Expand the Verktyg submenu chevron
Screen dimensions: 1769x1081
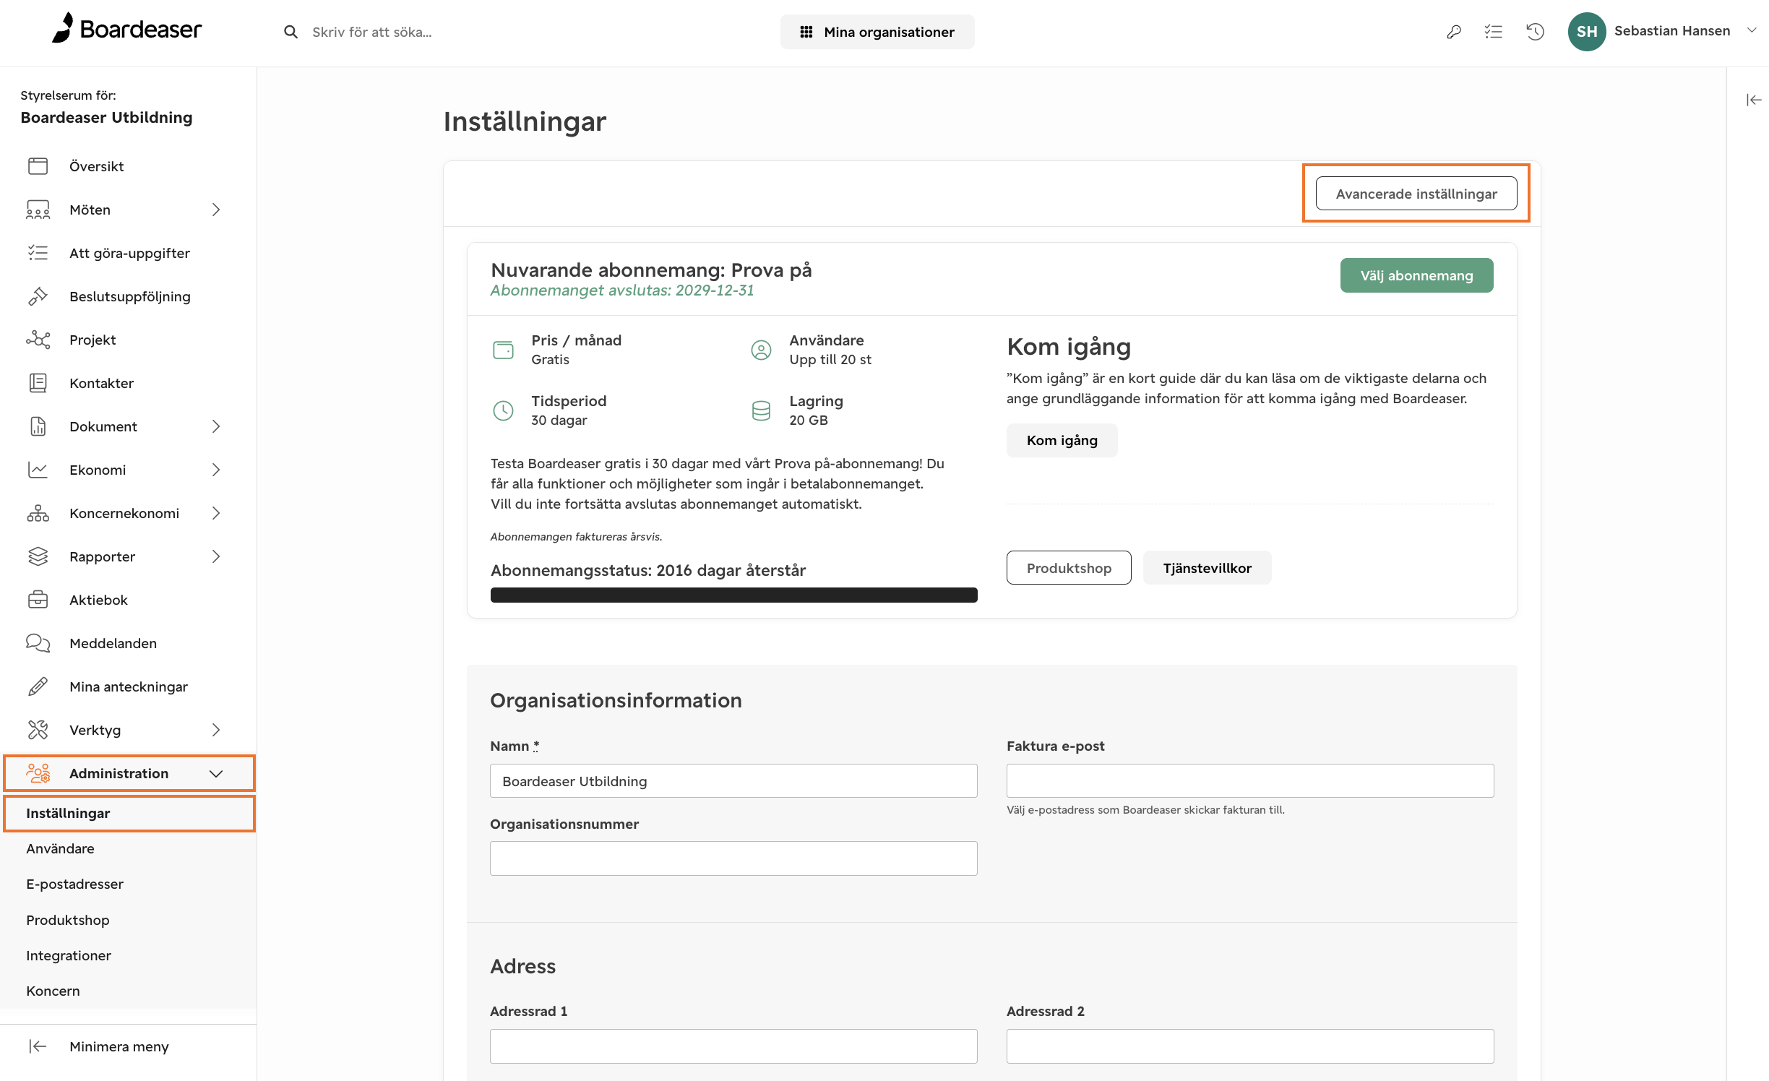tap(215, 730)
